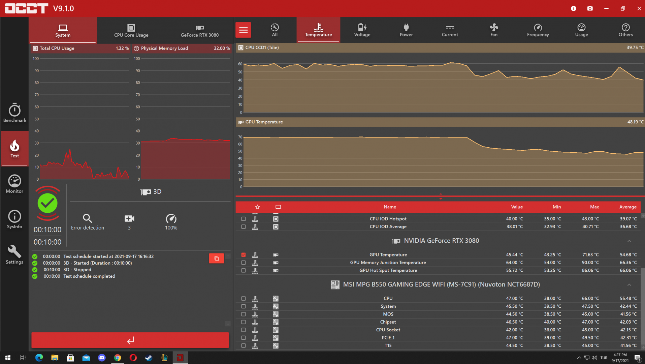Open the Benchmark section in sidebar
The width and height of the screenshot is (645, 364).
(x=14, y=113)
